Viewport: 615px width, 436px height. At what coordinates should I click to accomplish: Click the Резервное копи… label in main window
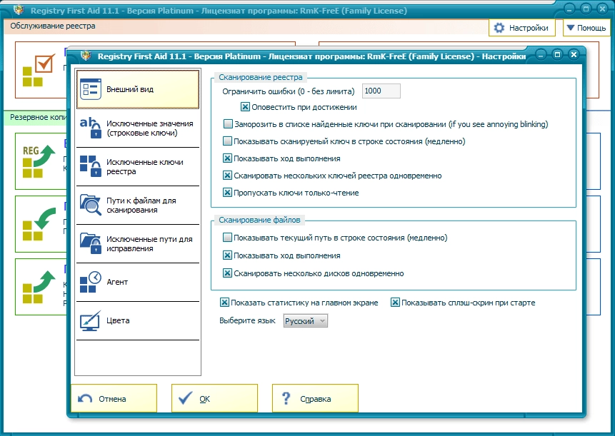(38, 117)
